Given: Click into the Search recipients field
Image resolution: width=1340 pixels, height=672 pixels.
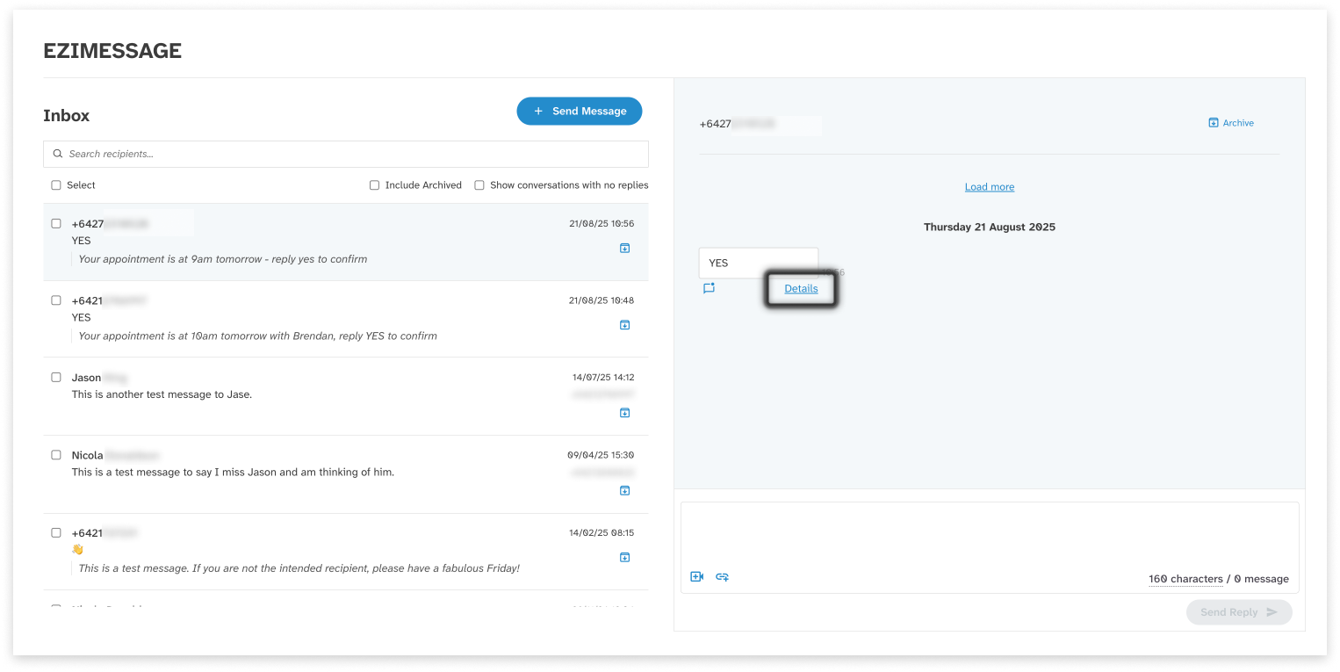Looking at the screenshot, I should 351,154.
